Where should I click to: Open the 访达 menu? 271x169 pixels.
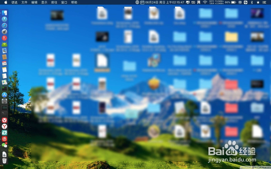coord(14,2)
